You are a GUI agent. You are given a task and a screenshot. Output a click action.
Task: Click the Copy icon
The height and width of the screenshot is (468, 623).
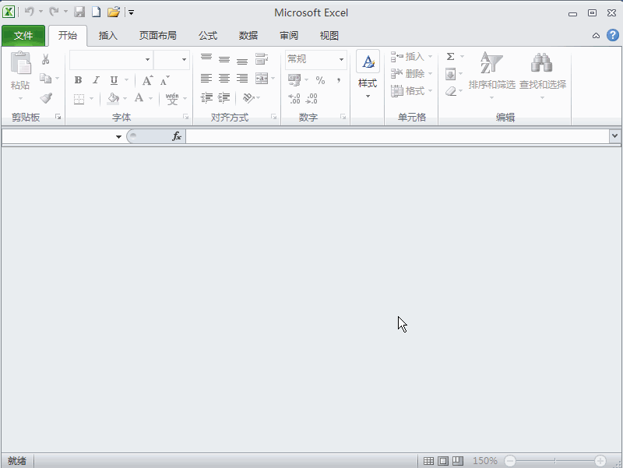(x=46, y=79)
